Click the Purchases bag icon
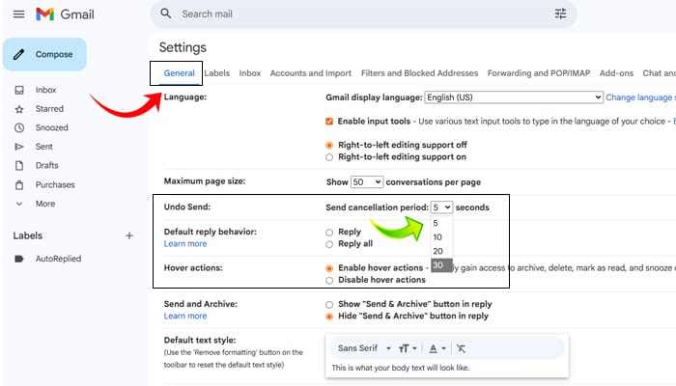The height and width of the screenshot is (386, 676). (x=19, y=185)
